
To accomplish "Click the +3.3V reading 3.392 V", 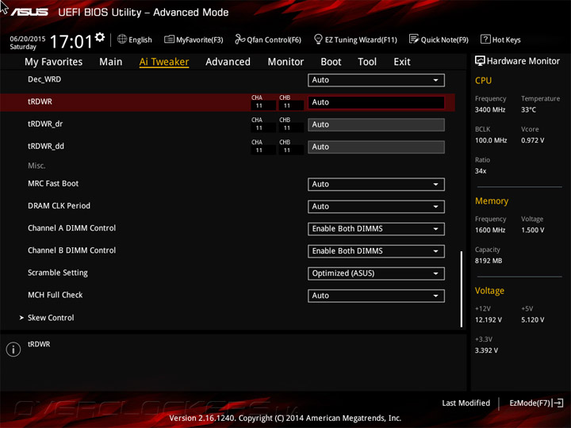I will point(486,350).
